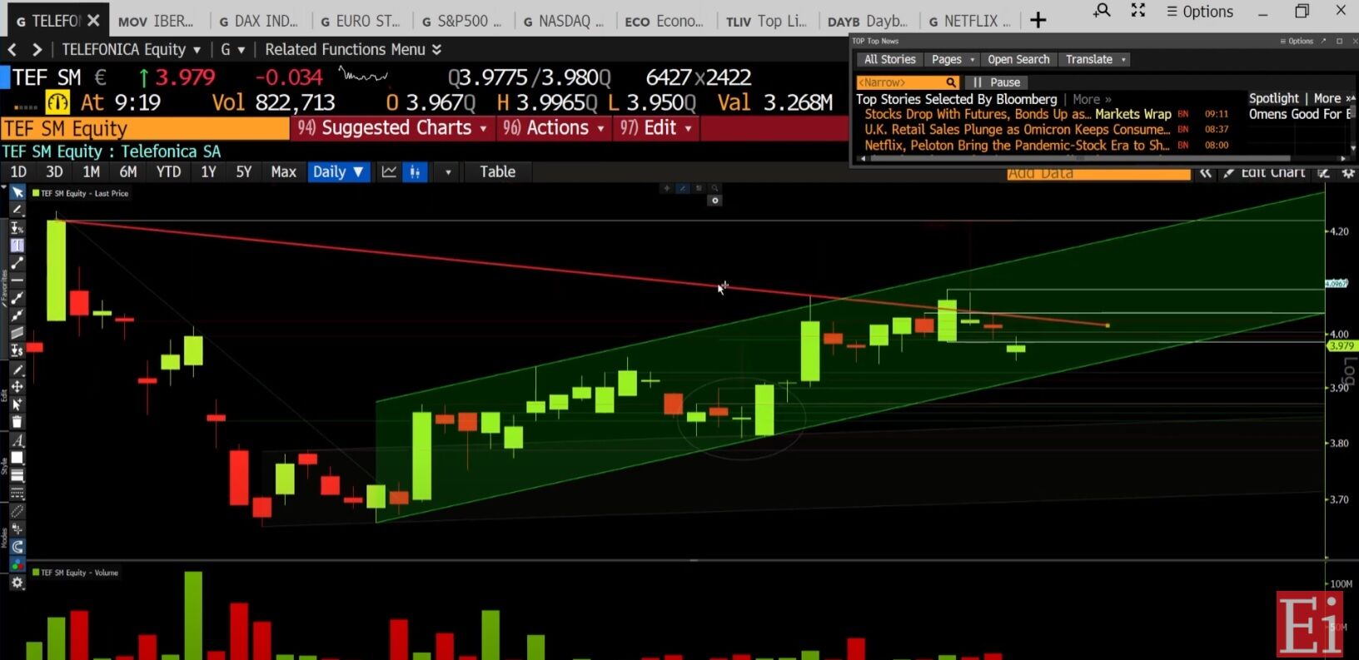
Task: Switch to the NASDAQ tab
Action: pyautogui.click(x=562, y=21)
